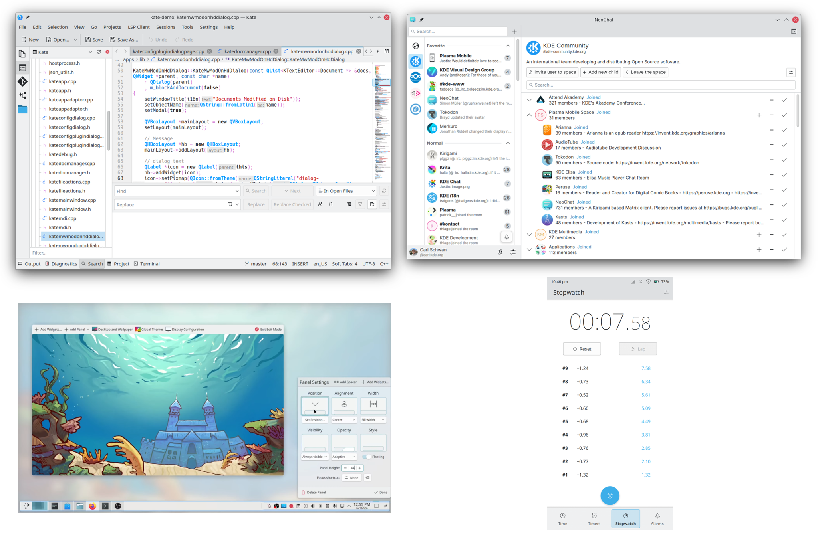Click Firefox icon in Plasma taskbar
This screenshot has width=818, height=548.
(93, 506)
